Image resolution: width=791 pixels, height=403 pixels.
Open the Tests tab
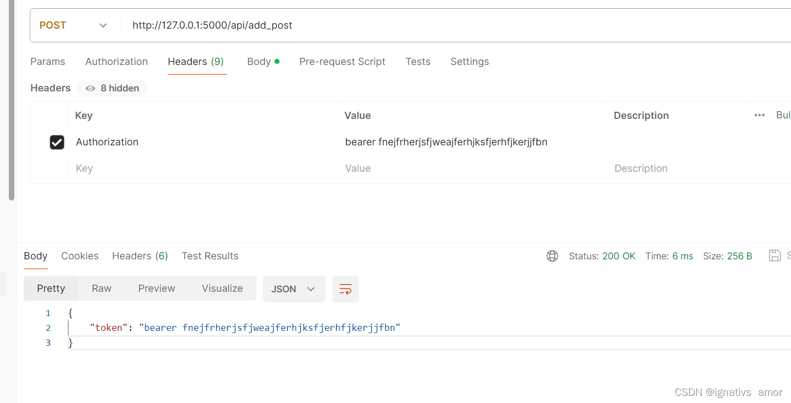tap(418, 62)
